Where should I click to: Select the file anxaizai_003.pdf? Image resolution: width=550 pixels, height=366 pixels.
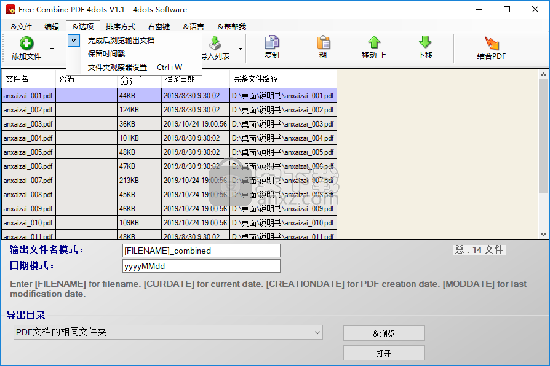(x=28, y=124)
